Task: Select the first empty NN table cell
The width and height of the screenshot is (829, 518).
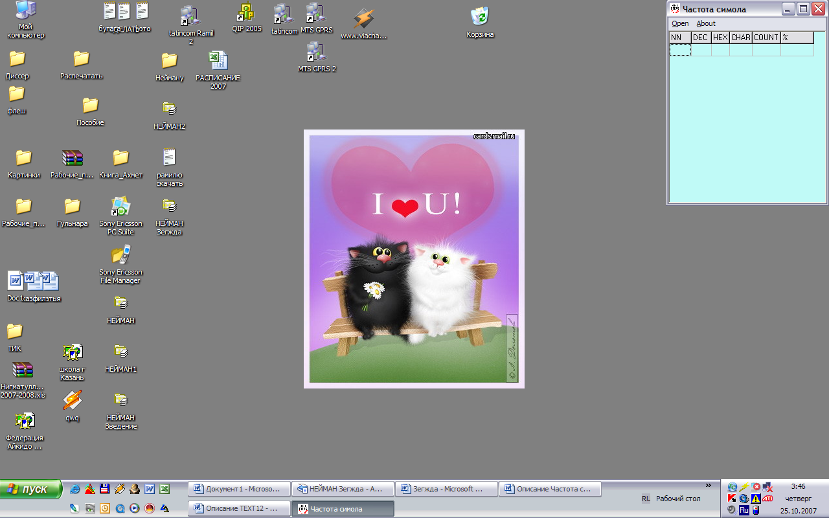Action: (680, 50)
